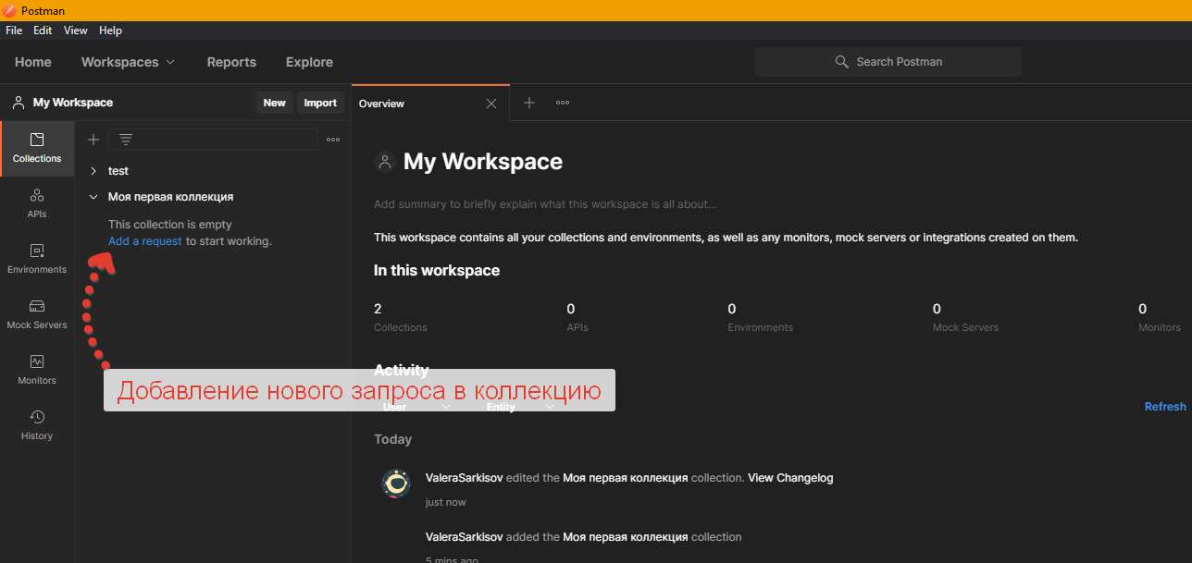Click the Mock Servers count statistic

click(965, 317)
